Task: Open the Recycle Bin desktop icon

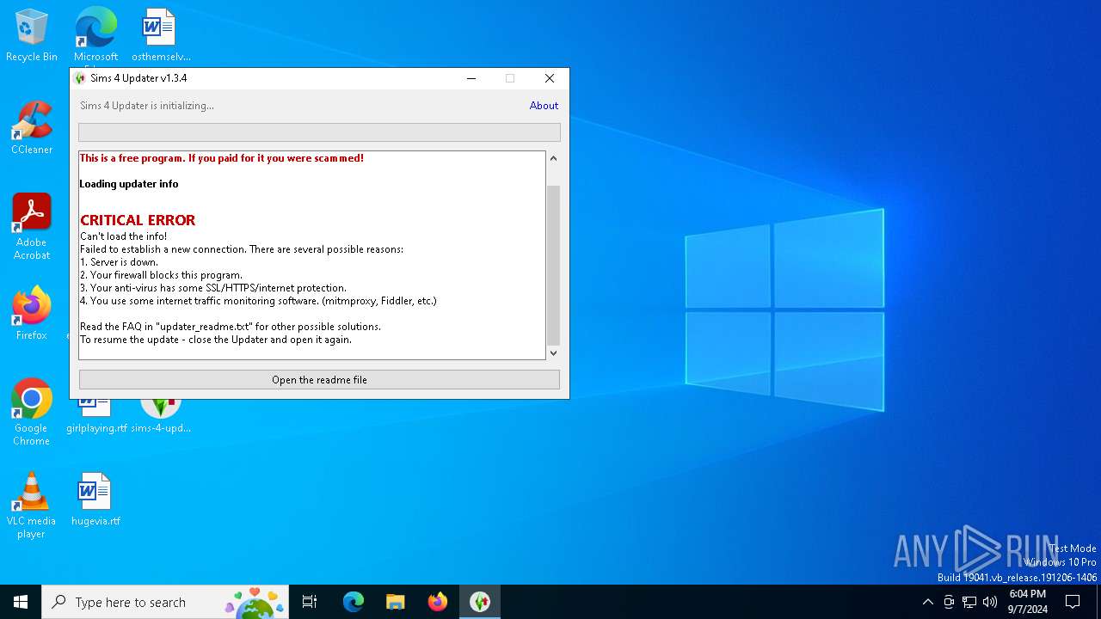Action: pos(32,36)
